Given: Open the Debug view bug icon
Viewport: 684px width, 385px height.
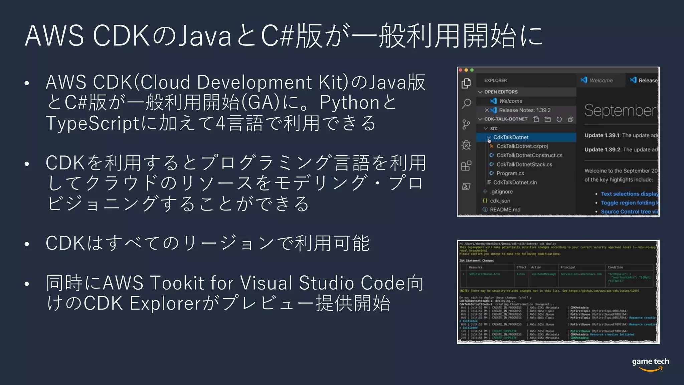Looking at the screenshot, I should click(x=466, y=145).
